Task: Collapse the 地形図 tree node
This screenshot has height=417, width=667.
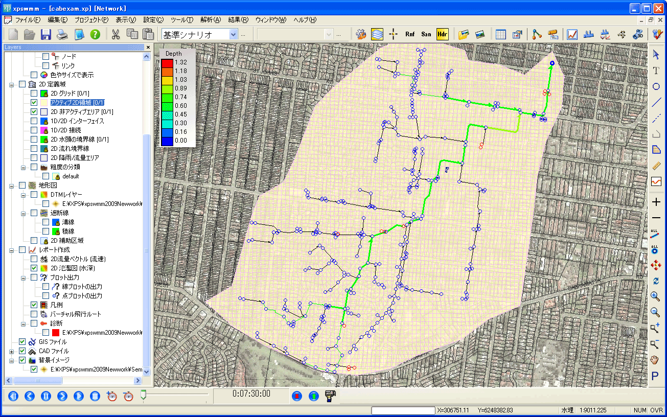Action: pyautogui.click(x=12, y=186)
